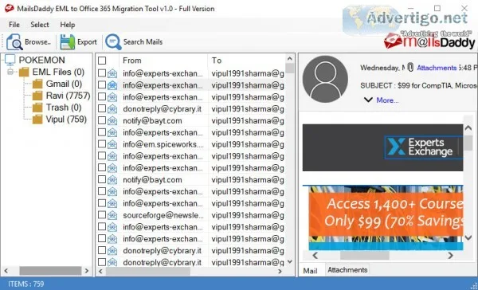Click the Ravi folder icon
The image size is (478, 290).
pyautogui.click(x=37, y=96)
